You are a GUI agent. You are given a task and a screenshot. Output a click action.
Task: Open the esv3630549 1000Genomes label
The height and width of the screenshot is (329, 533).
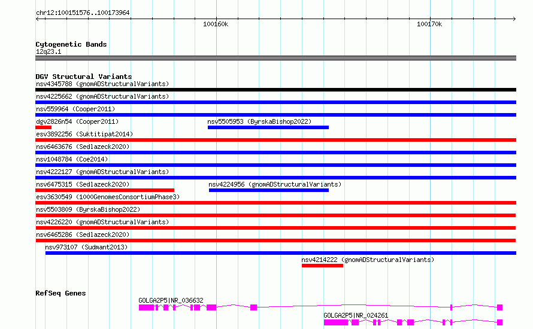point(108,197)
